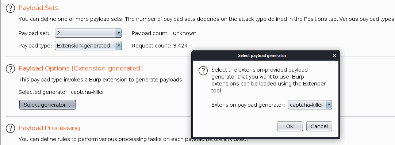Open the Payload type Extension-generated dropdown

pos(88,46)
